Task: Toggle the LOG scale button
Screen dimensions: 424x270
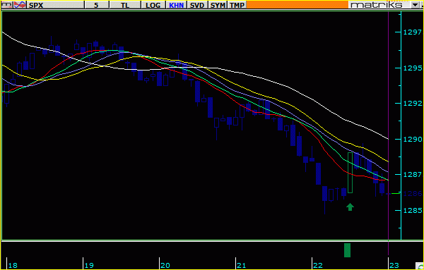Action: tap(153, 5)
